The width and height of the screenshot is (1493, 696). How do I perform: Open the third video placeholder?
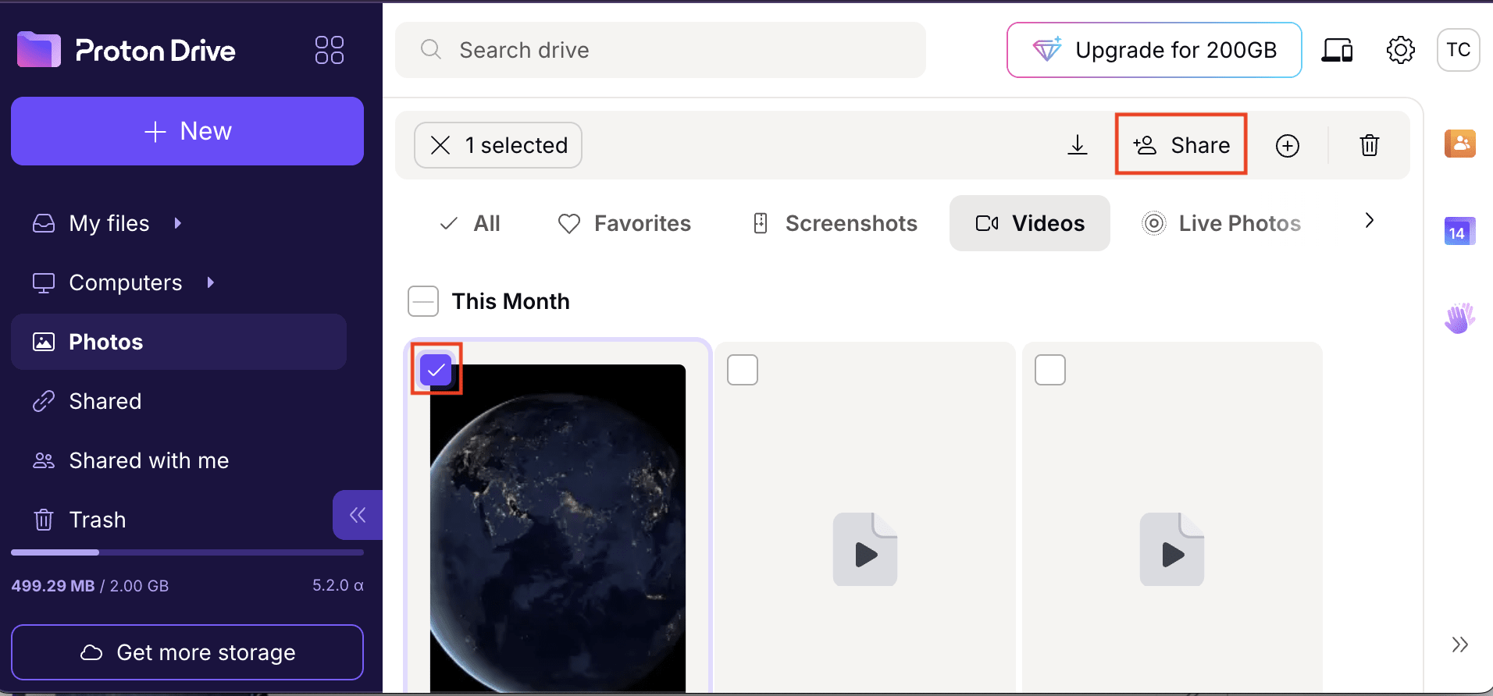pyautogui.click(x=1172, y=550)
